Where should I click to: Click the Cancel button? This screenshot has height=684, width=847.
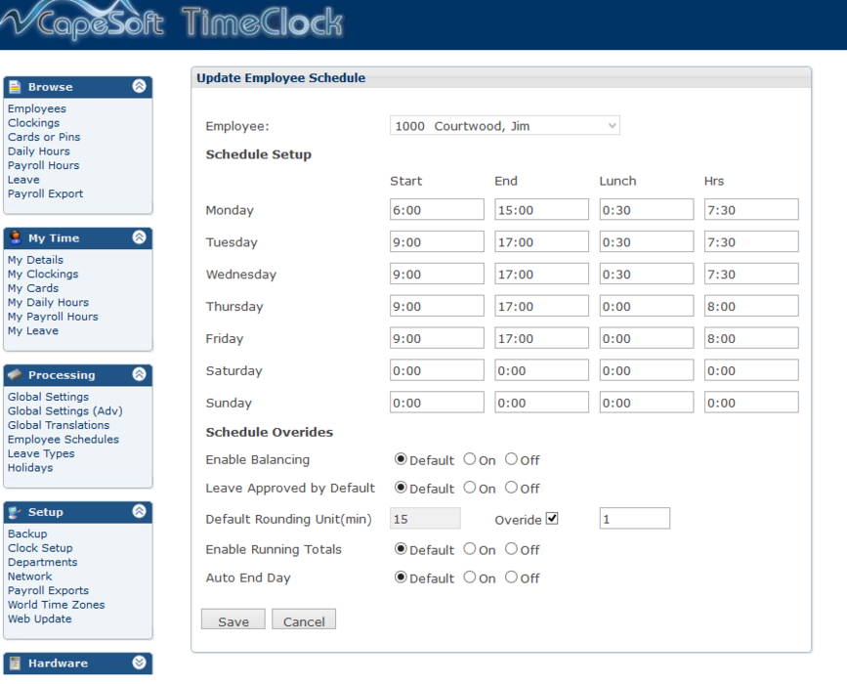click(x=304, y=620)
